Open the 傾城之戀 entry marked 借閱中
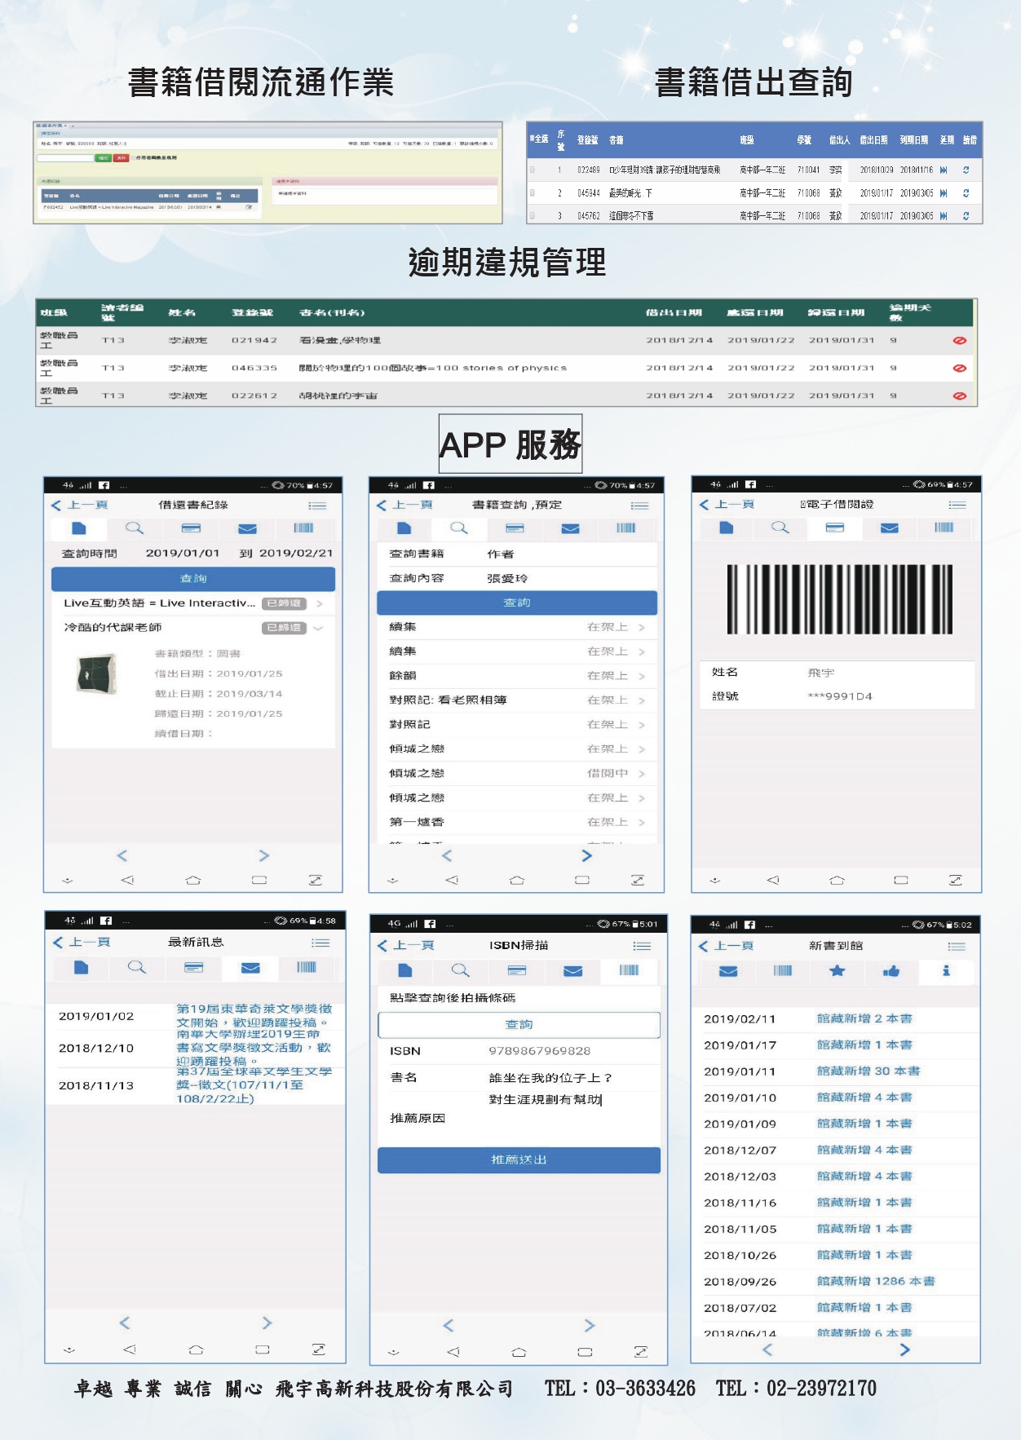 pos(517,773)
